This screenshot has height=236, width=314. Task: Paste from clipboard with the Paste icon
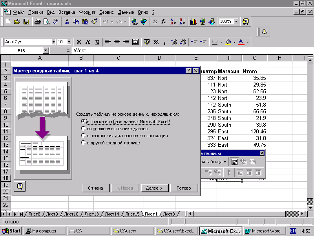click(x=85, y=22)
